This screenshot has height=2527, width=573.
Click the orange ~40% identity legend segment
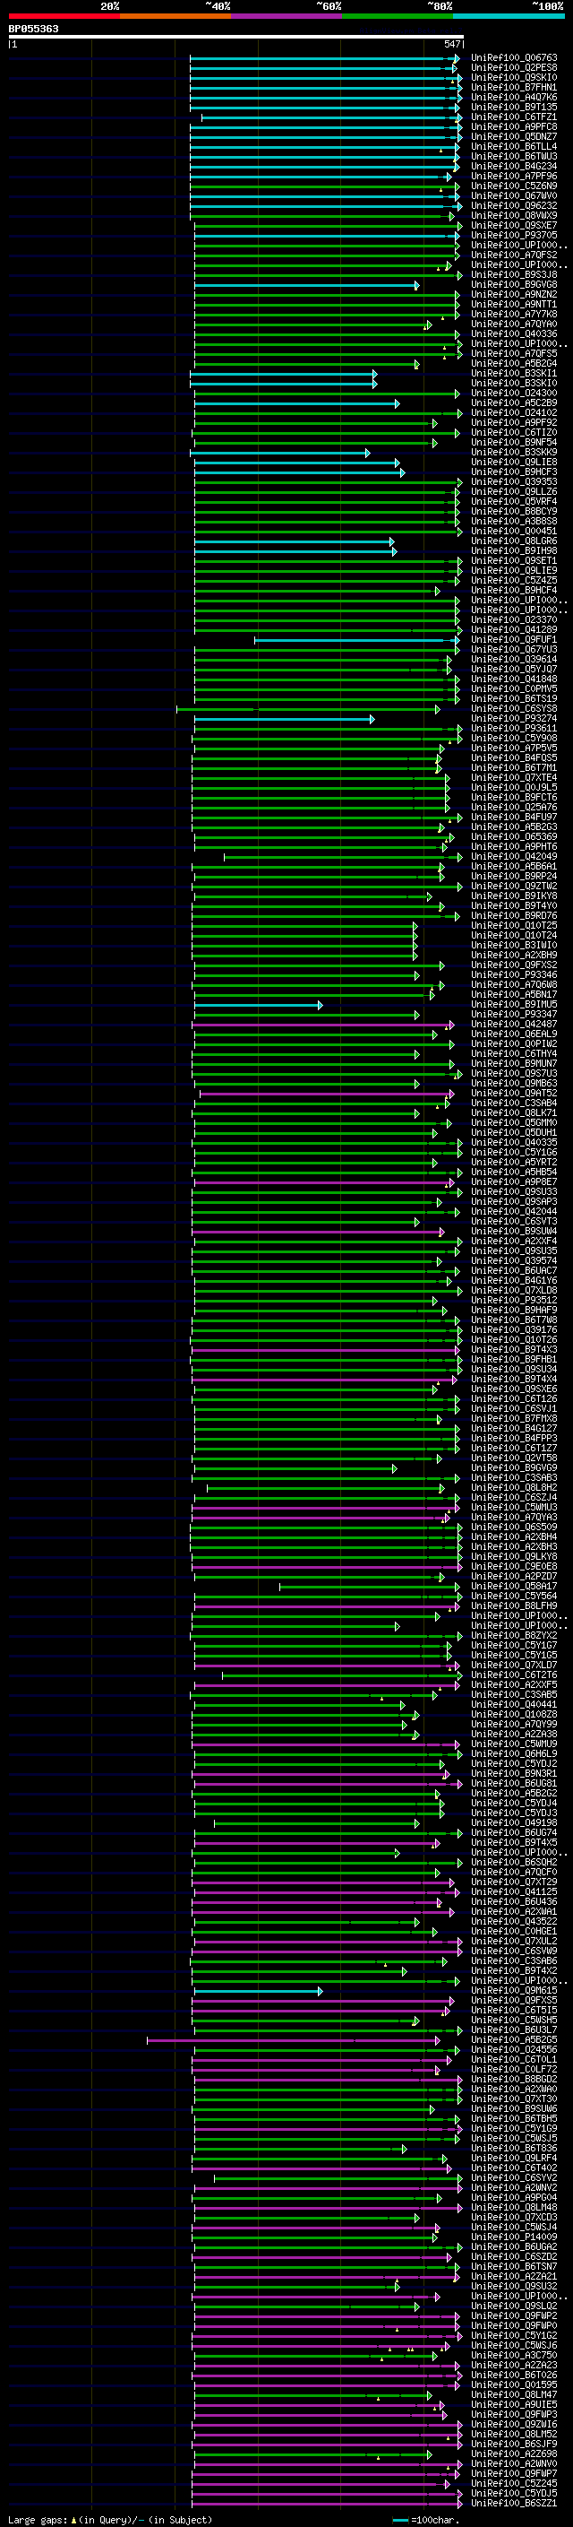(175, 16)
